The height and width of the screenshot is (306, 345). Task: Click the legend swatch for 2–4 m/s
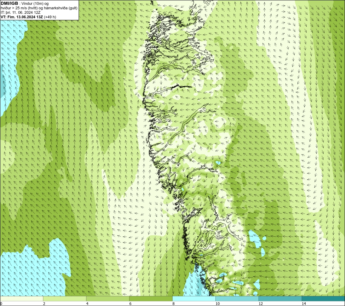pos(65,299)
